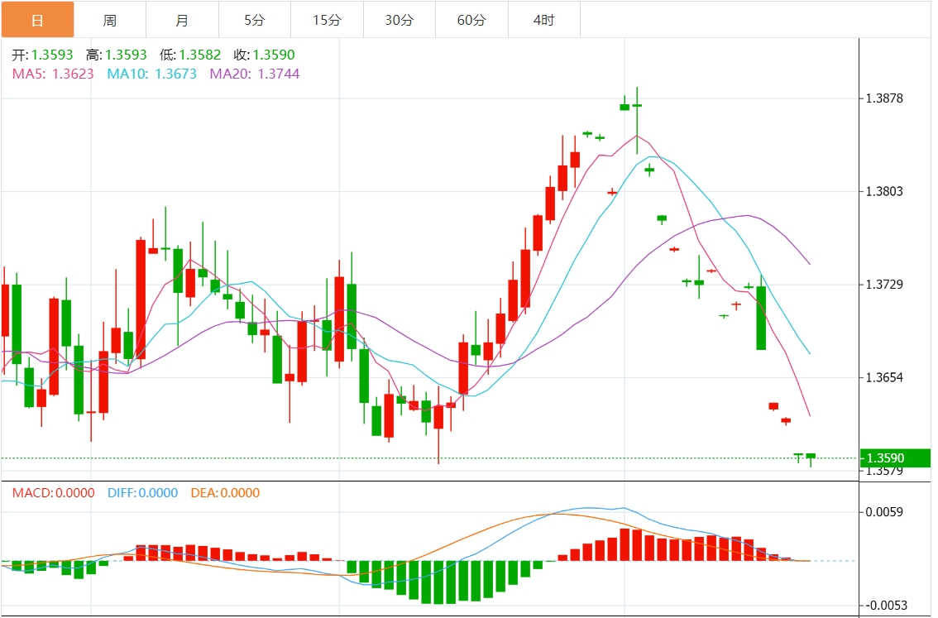The width and height of the screenshot is (938, 618).
Task: Open the 15分 timeframe tab
Action: [328, 20]
